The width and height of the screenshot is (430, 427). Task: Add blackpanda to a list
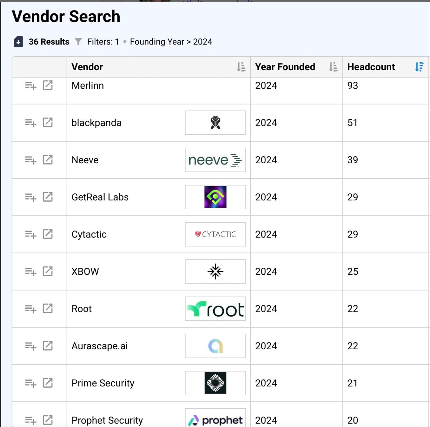(31, 123)
